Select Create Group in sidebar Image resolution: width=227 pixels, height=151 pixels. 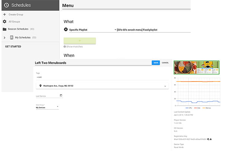point(16,14)
